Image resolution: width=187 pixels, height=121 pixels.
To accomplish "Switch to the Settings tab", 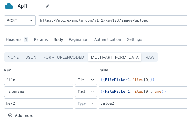I will pyautogui.click(x=134, y=39).
